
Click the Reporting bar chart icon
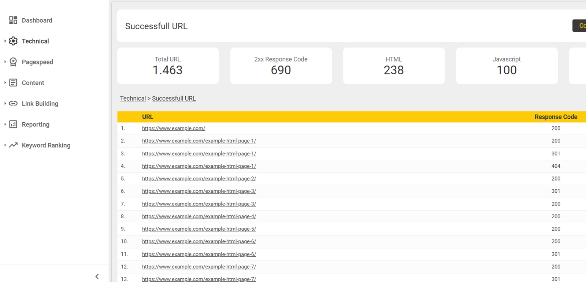(13, 125)
